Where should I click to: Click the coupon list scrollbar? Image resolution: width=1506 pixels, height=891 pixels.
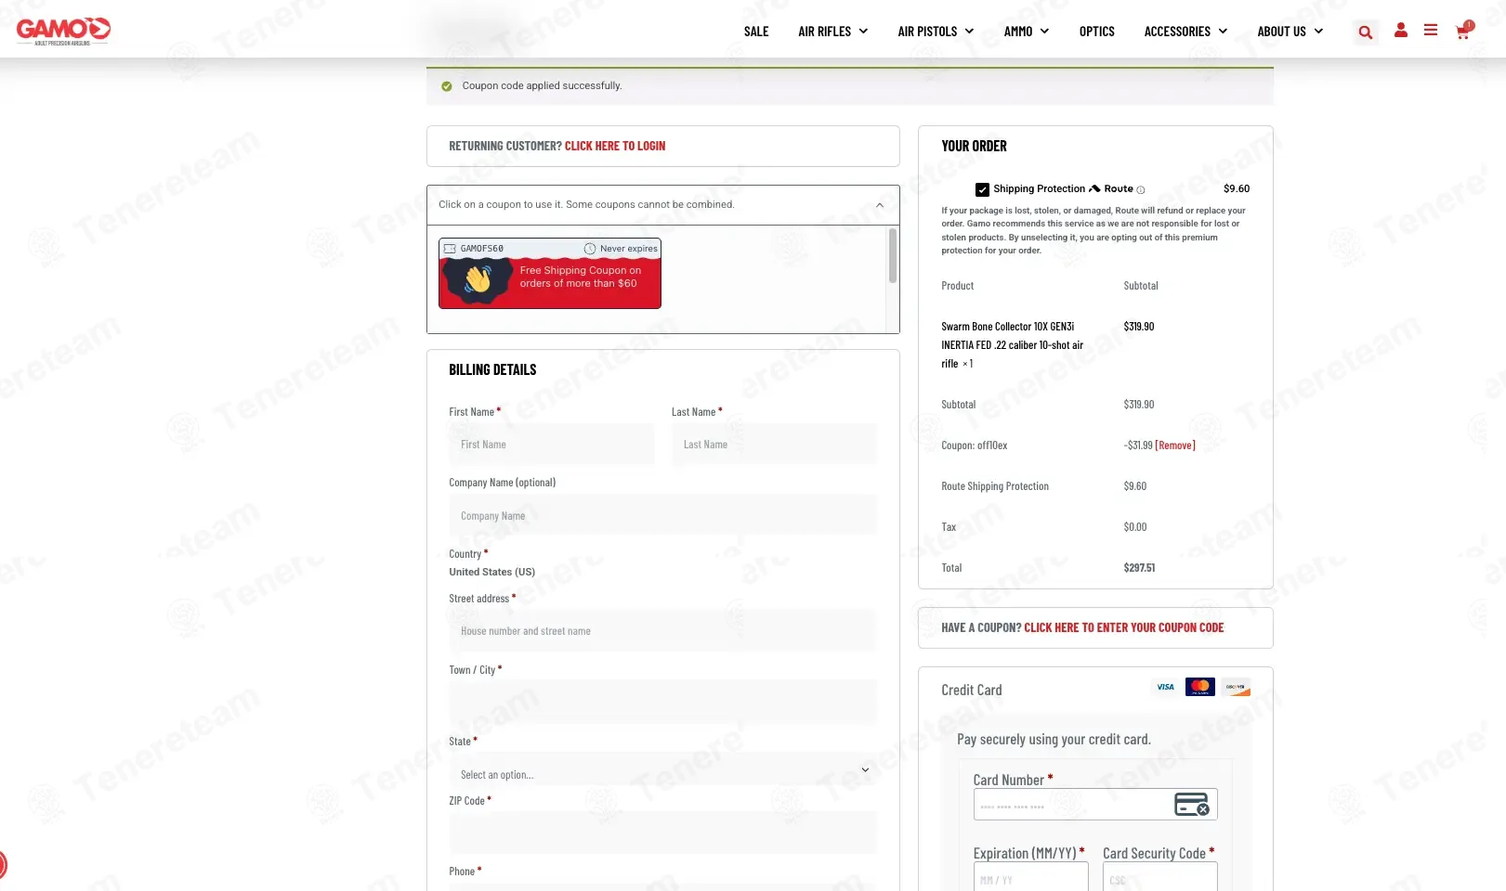(893, 256)
